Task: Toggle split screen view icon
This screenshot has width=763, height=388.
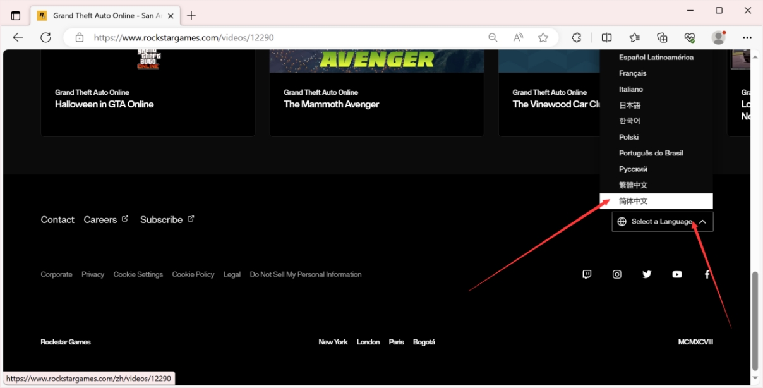Action: [x=606, y=37]
